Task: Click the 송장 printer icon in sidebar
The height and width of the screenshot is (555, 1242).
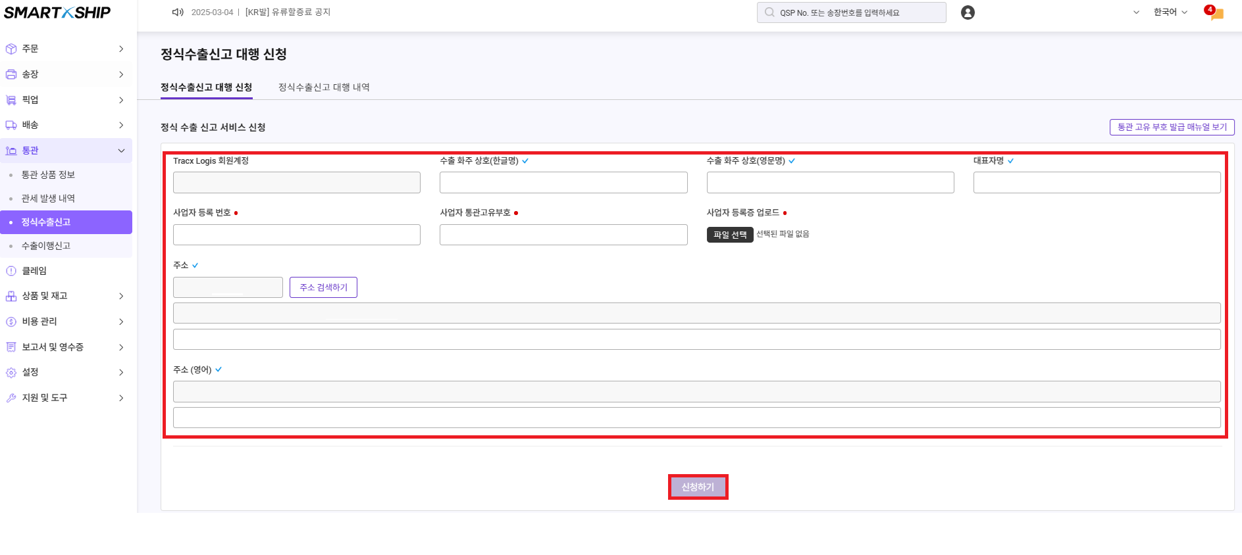Action: point(11,74)
